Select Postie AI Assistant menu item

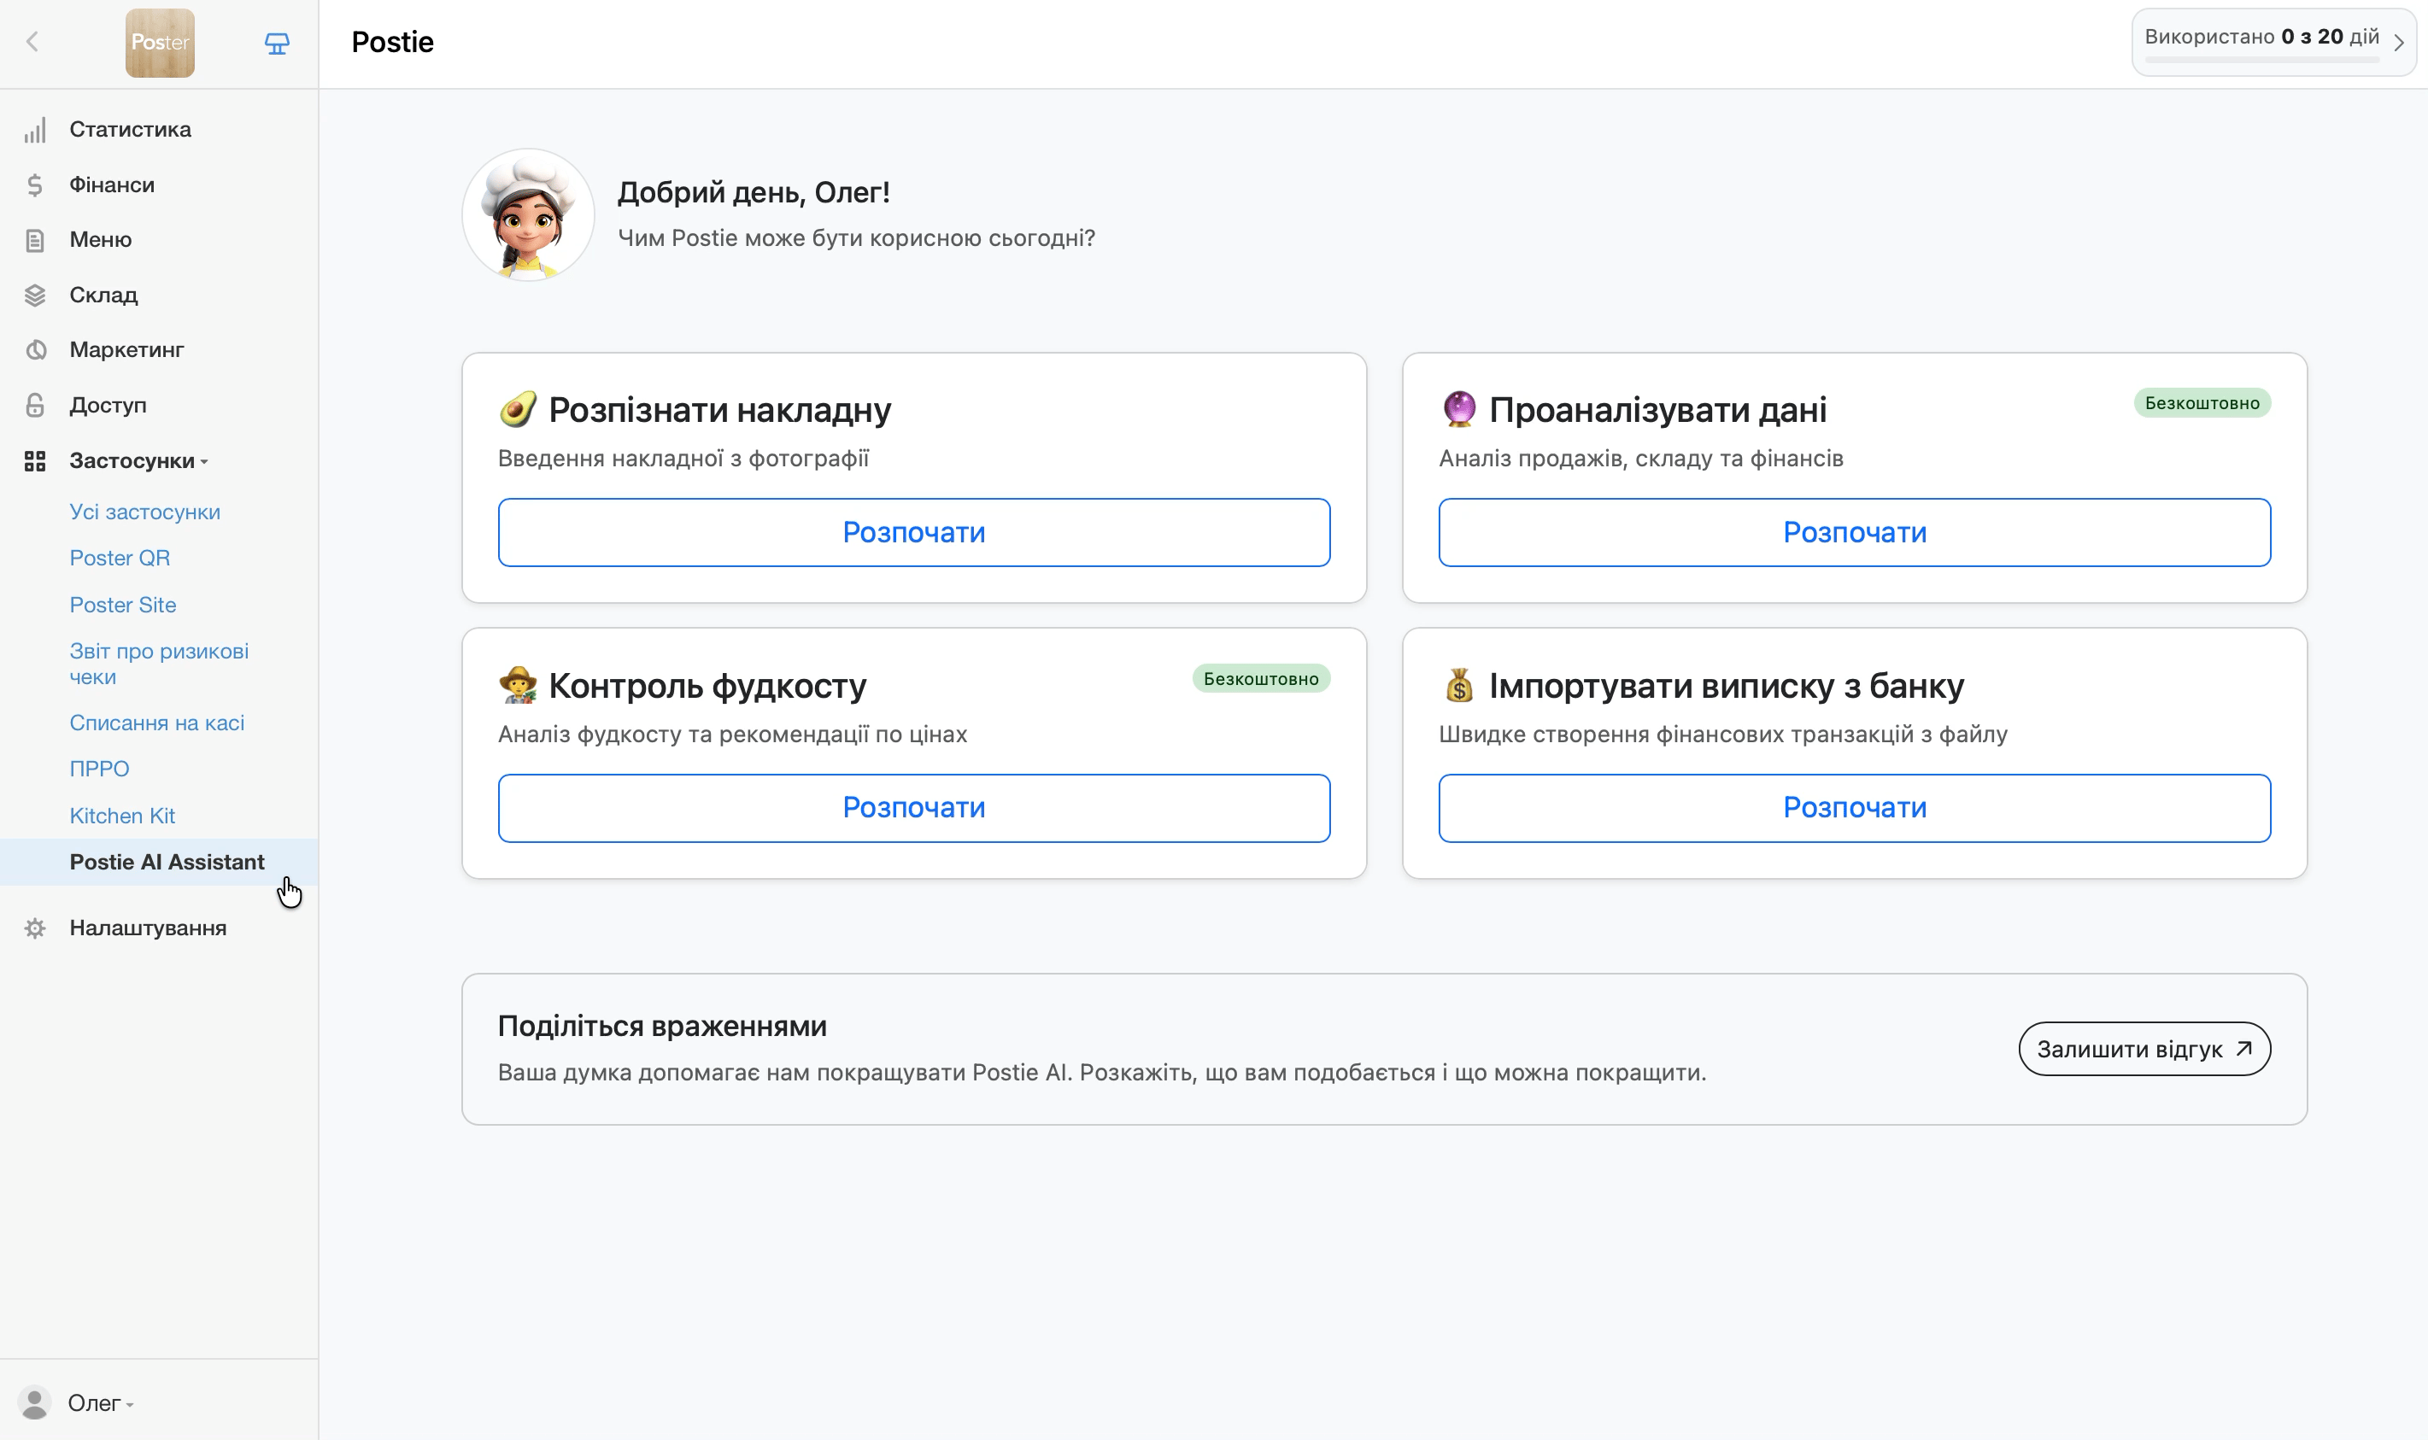pyautogui.click(x=167, y=862)
